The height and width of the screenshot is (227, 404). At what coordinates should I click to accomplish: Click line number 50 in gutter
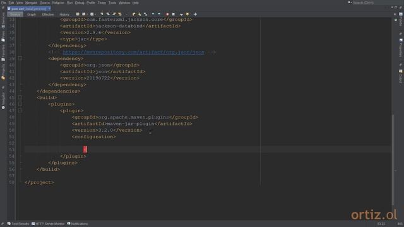coord(12,131)
